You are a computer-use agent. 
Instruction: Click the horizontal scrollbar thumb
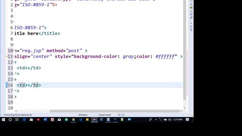pos(115,111)
